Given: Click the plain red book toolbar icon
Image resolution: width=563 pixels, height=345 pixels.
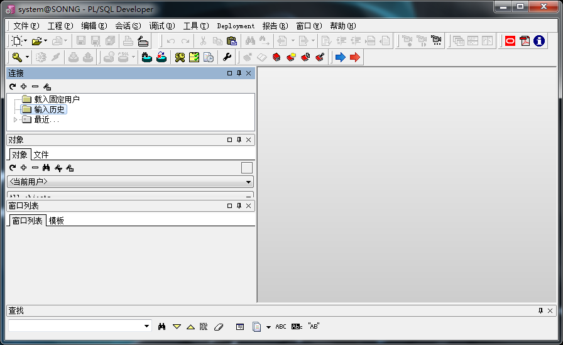Looking at the screenshot, I should point(276,57).
